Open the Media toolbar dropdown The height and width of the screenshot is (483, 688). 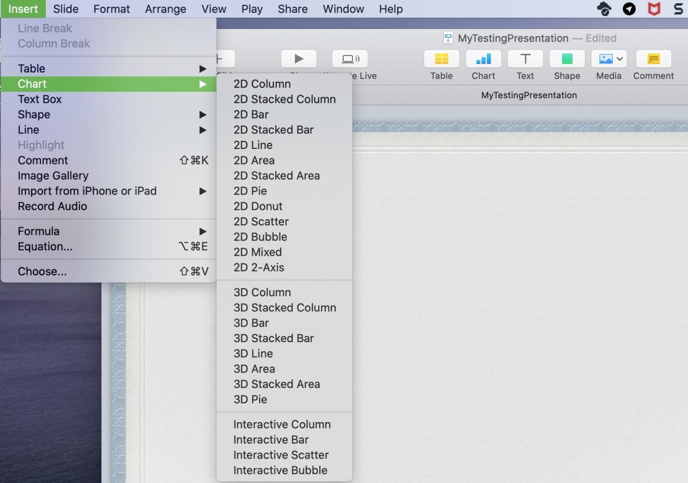(609, 59)
